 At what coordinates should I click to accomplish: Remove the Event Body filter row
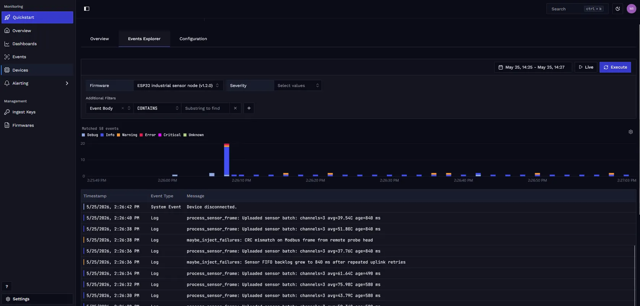pos(235,108)
